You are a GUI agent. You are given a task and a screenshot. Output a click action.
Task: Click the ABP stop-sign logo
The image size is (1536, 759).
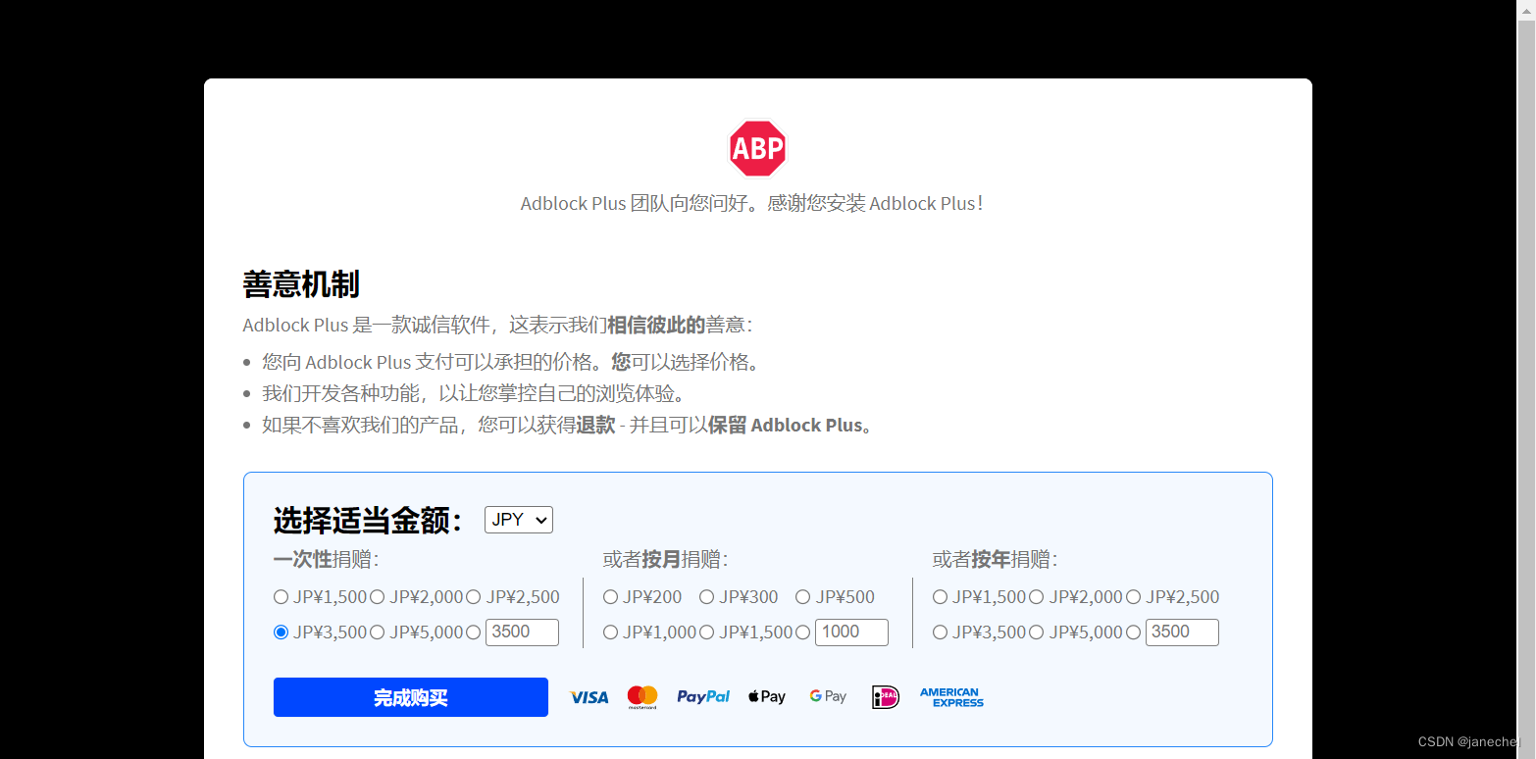click(757, 149)
